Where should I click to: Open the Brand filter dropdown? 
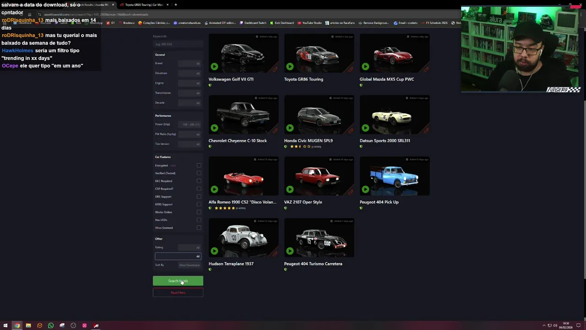pos(190,63)
